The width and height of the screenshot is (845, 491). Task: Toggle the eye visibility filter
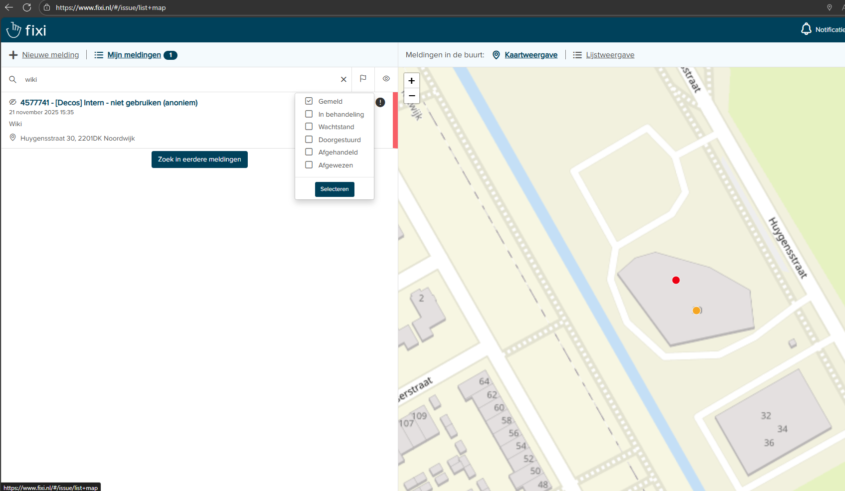tap(386, 79)
